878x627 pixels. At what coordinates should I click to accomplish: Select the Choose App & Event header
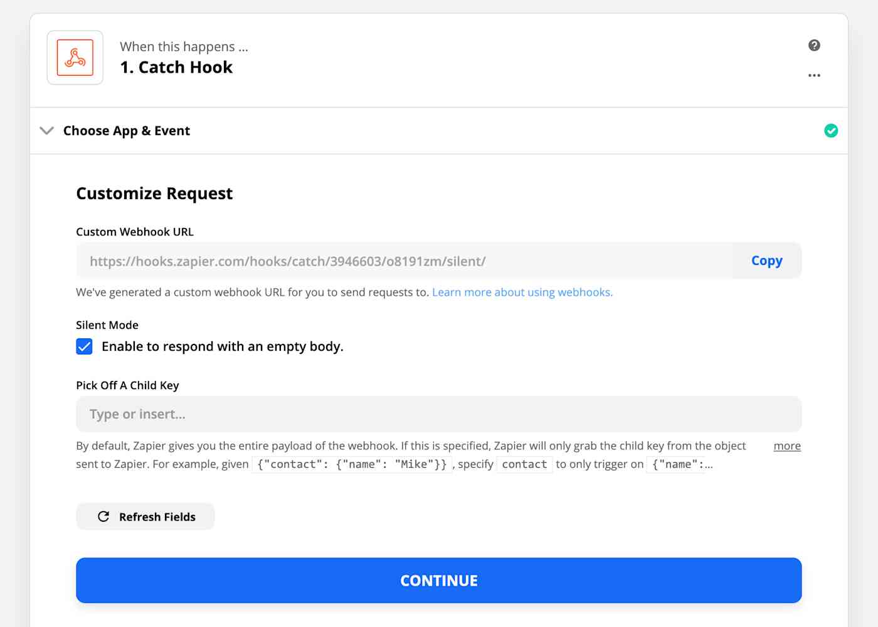(x=126, y=130)
